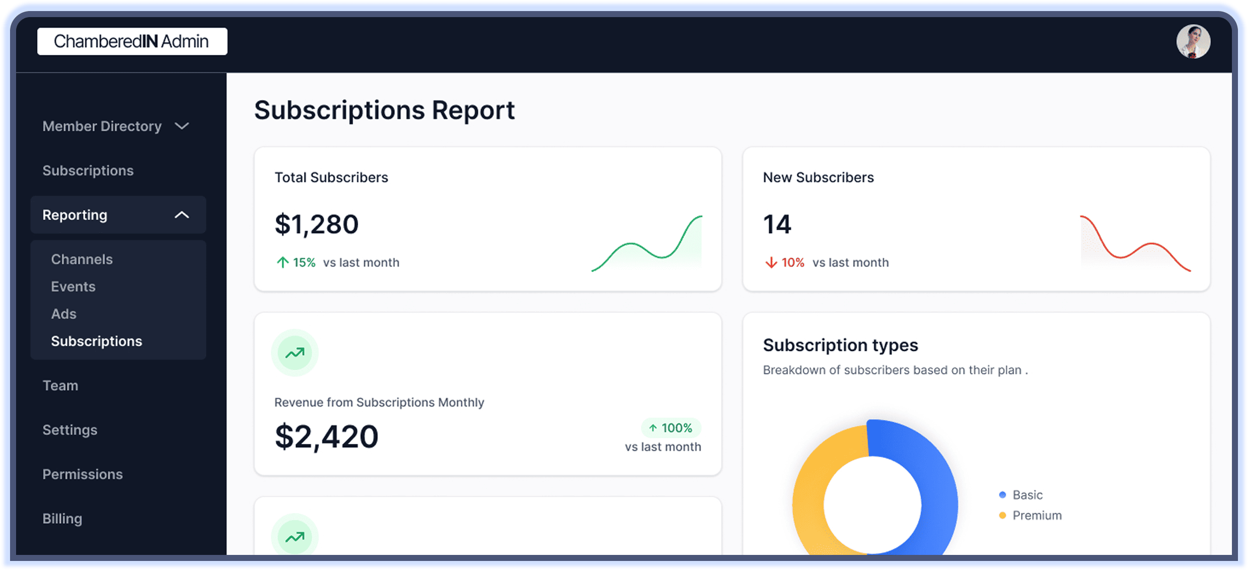Click the green up arrow beside 15%
Viewport: 1248px width, 570px height.
click(x=282, y=262)
